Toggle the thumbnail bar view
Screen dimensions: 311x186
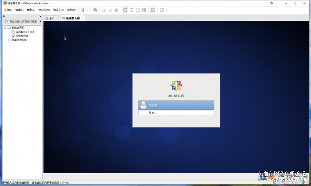pyautogui.click(x=132, y=10)
